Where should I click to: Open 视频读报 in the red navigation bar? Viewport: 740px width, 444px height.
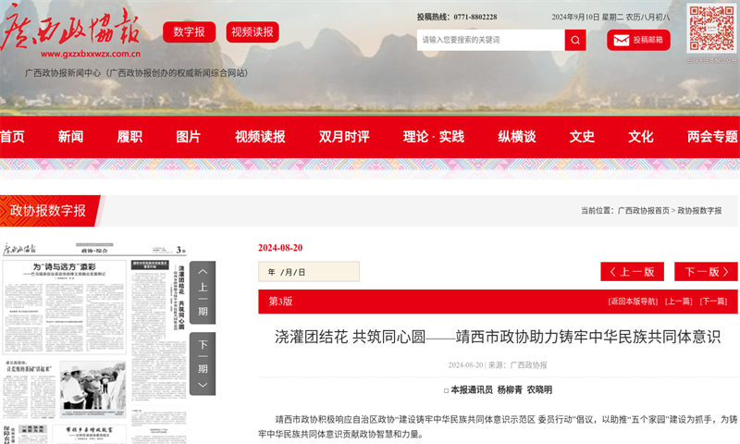(x=260, y=137)
